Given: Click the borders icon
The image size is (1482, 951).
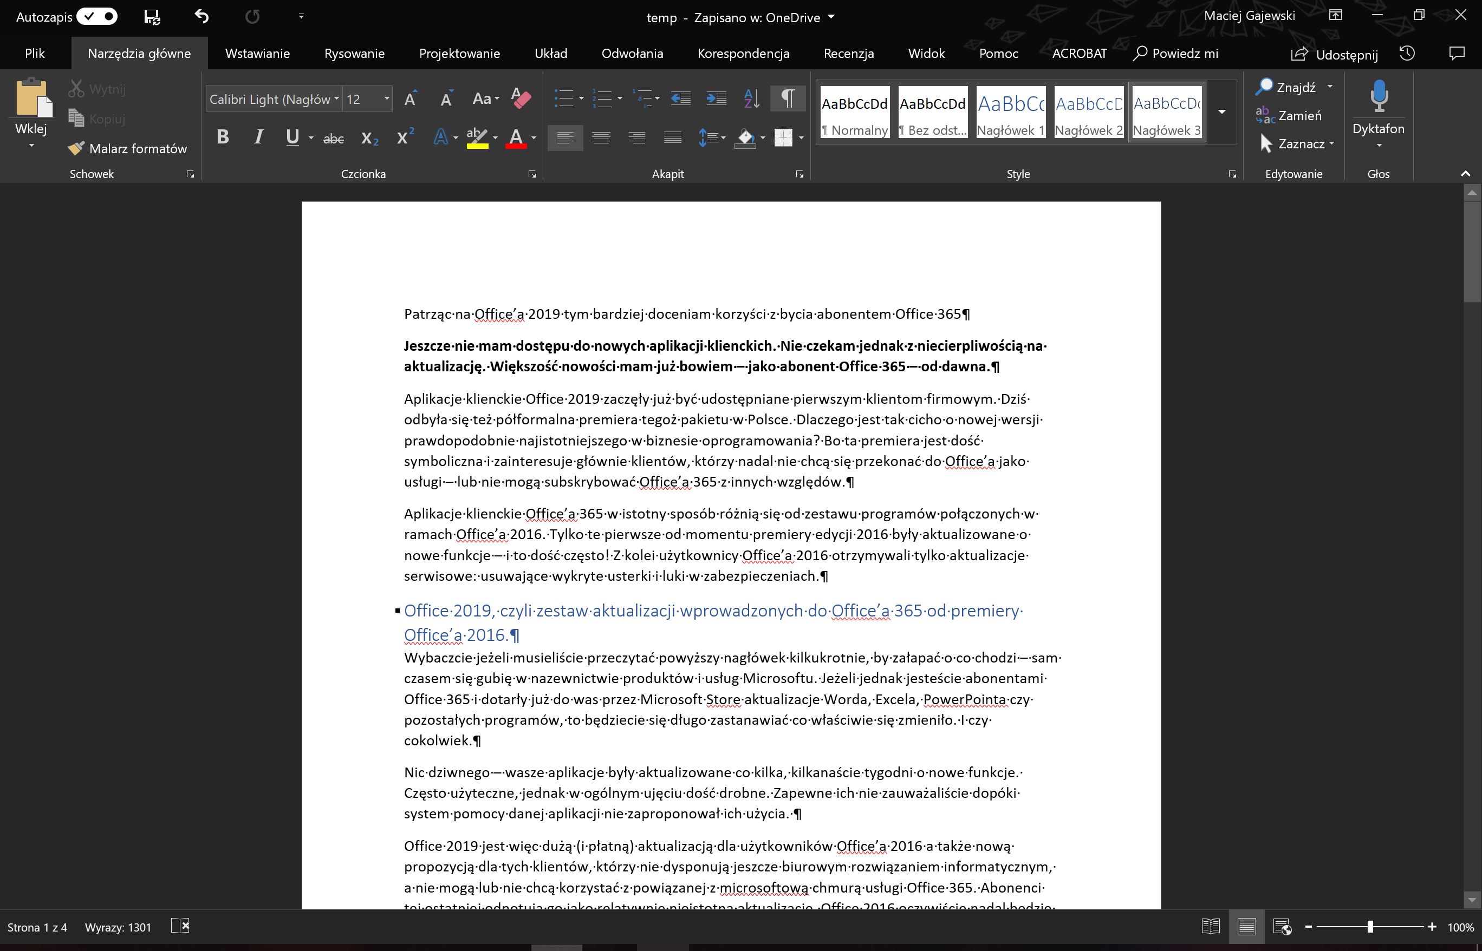Looking at the screenshot, I should 783,137.
